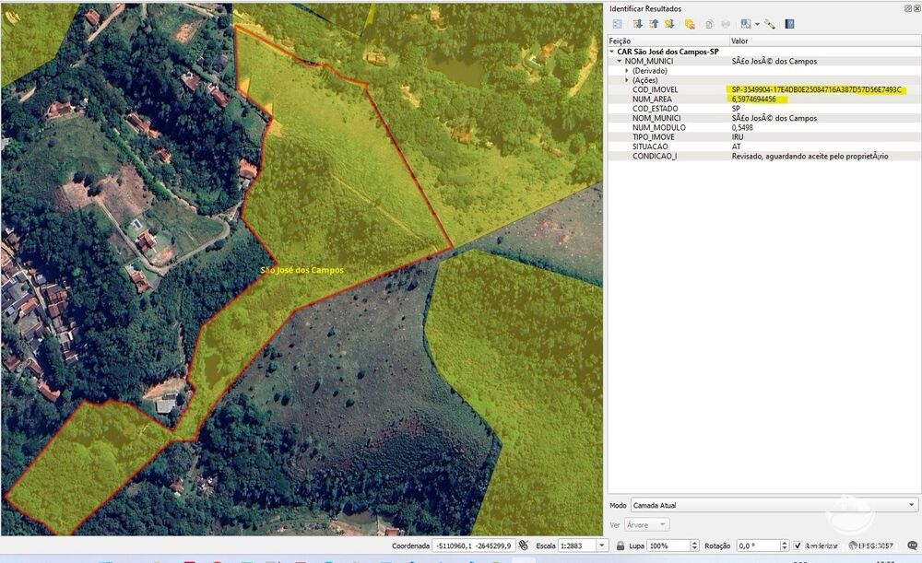Expand the (Ações) tree node
922x563 pixels.
pos(627,80)
